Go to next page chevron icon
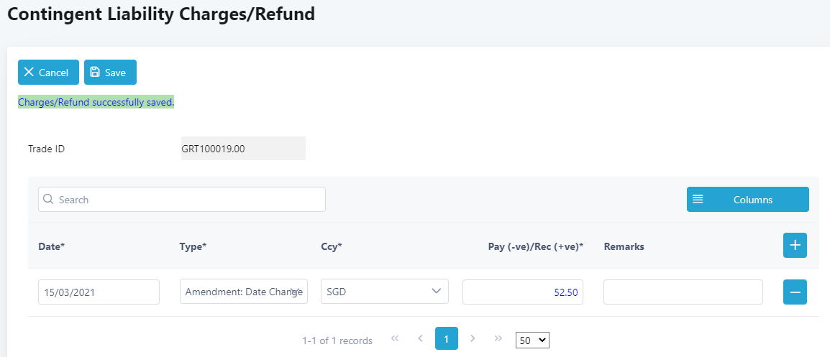The height and width of the screenshot is (357, 830). [473, 338]
